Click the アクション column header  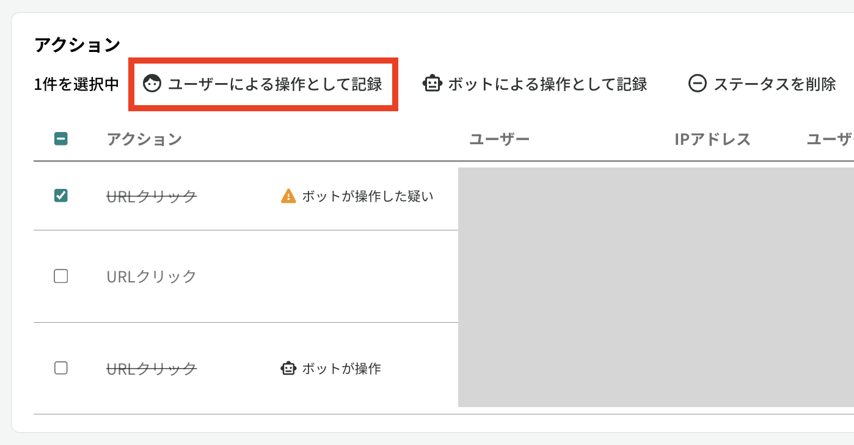pos(144,139)
